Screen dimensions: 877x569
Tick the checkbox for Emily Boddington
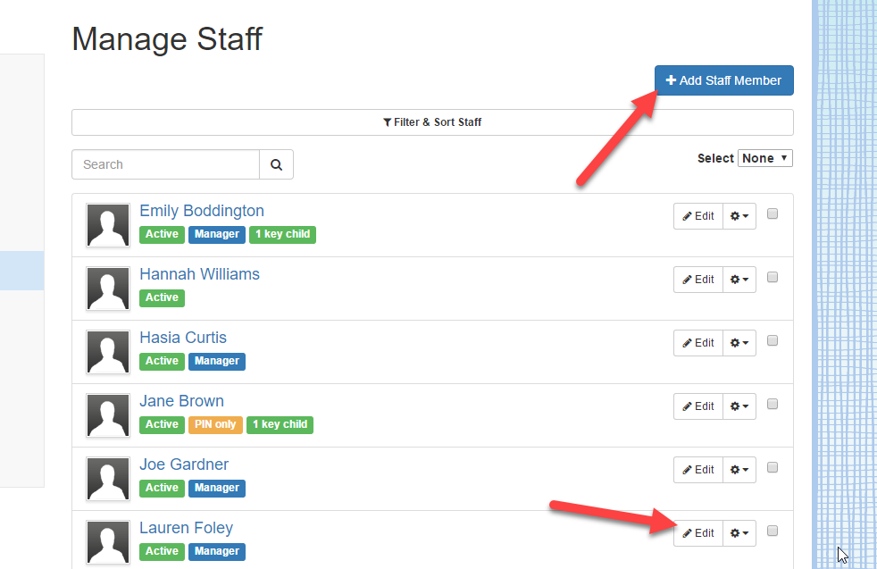pyautogui.click(x=773, y=213)
